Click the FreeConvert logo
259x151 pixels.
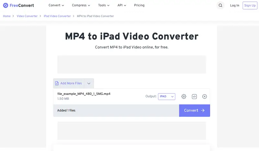tap(18, 5)
